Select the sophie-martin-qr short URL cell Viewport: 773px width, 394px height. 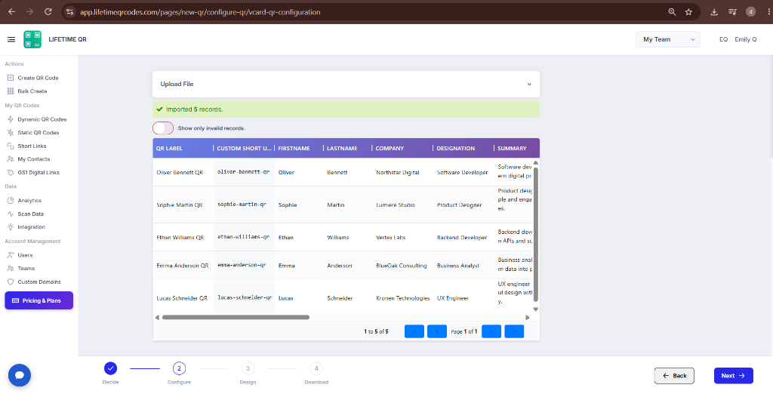point(242,205)
